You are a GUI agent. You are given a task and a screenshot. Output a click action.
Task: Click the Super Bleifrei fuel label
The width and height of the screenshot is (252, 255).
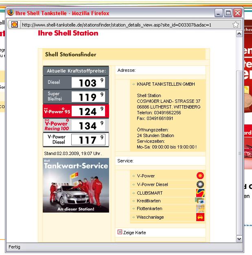(55, 96)
